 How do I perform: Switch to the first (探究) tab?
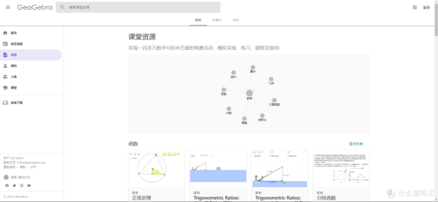[198, 20]
